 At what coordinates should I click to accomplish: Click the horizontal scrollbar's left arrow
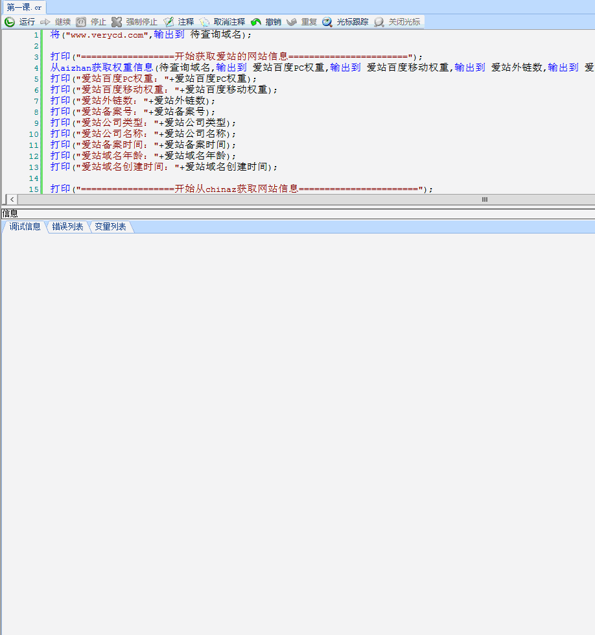[12, 200]
